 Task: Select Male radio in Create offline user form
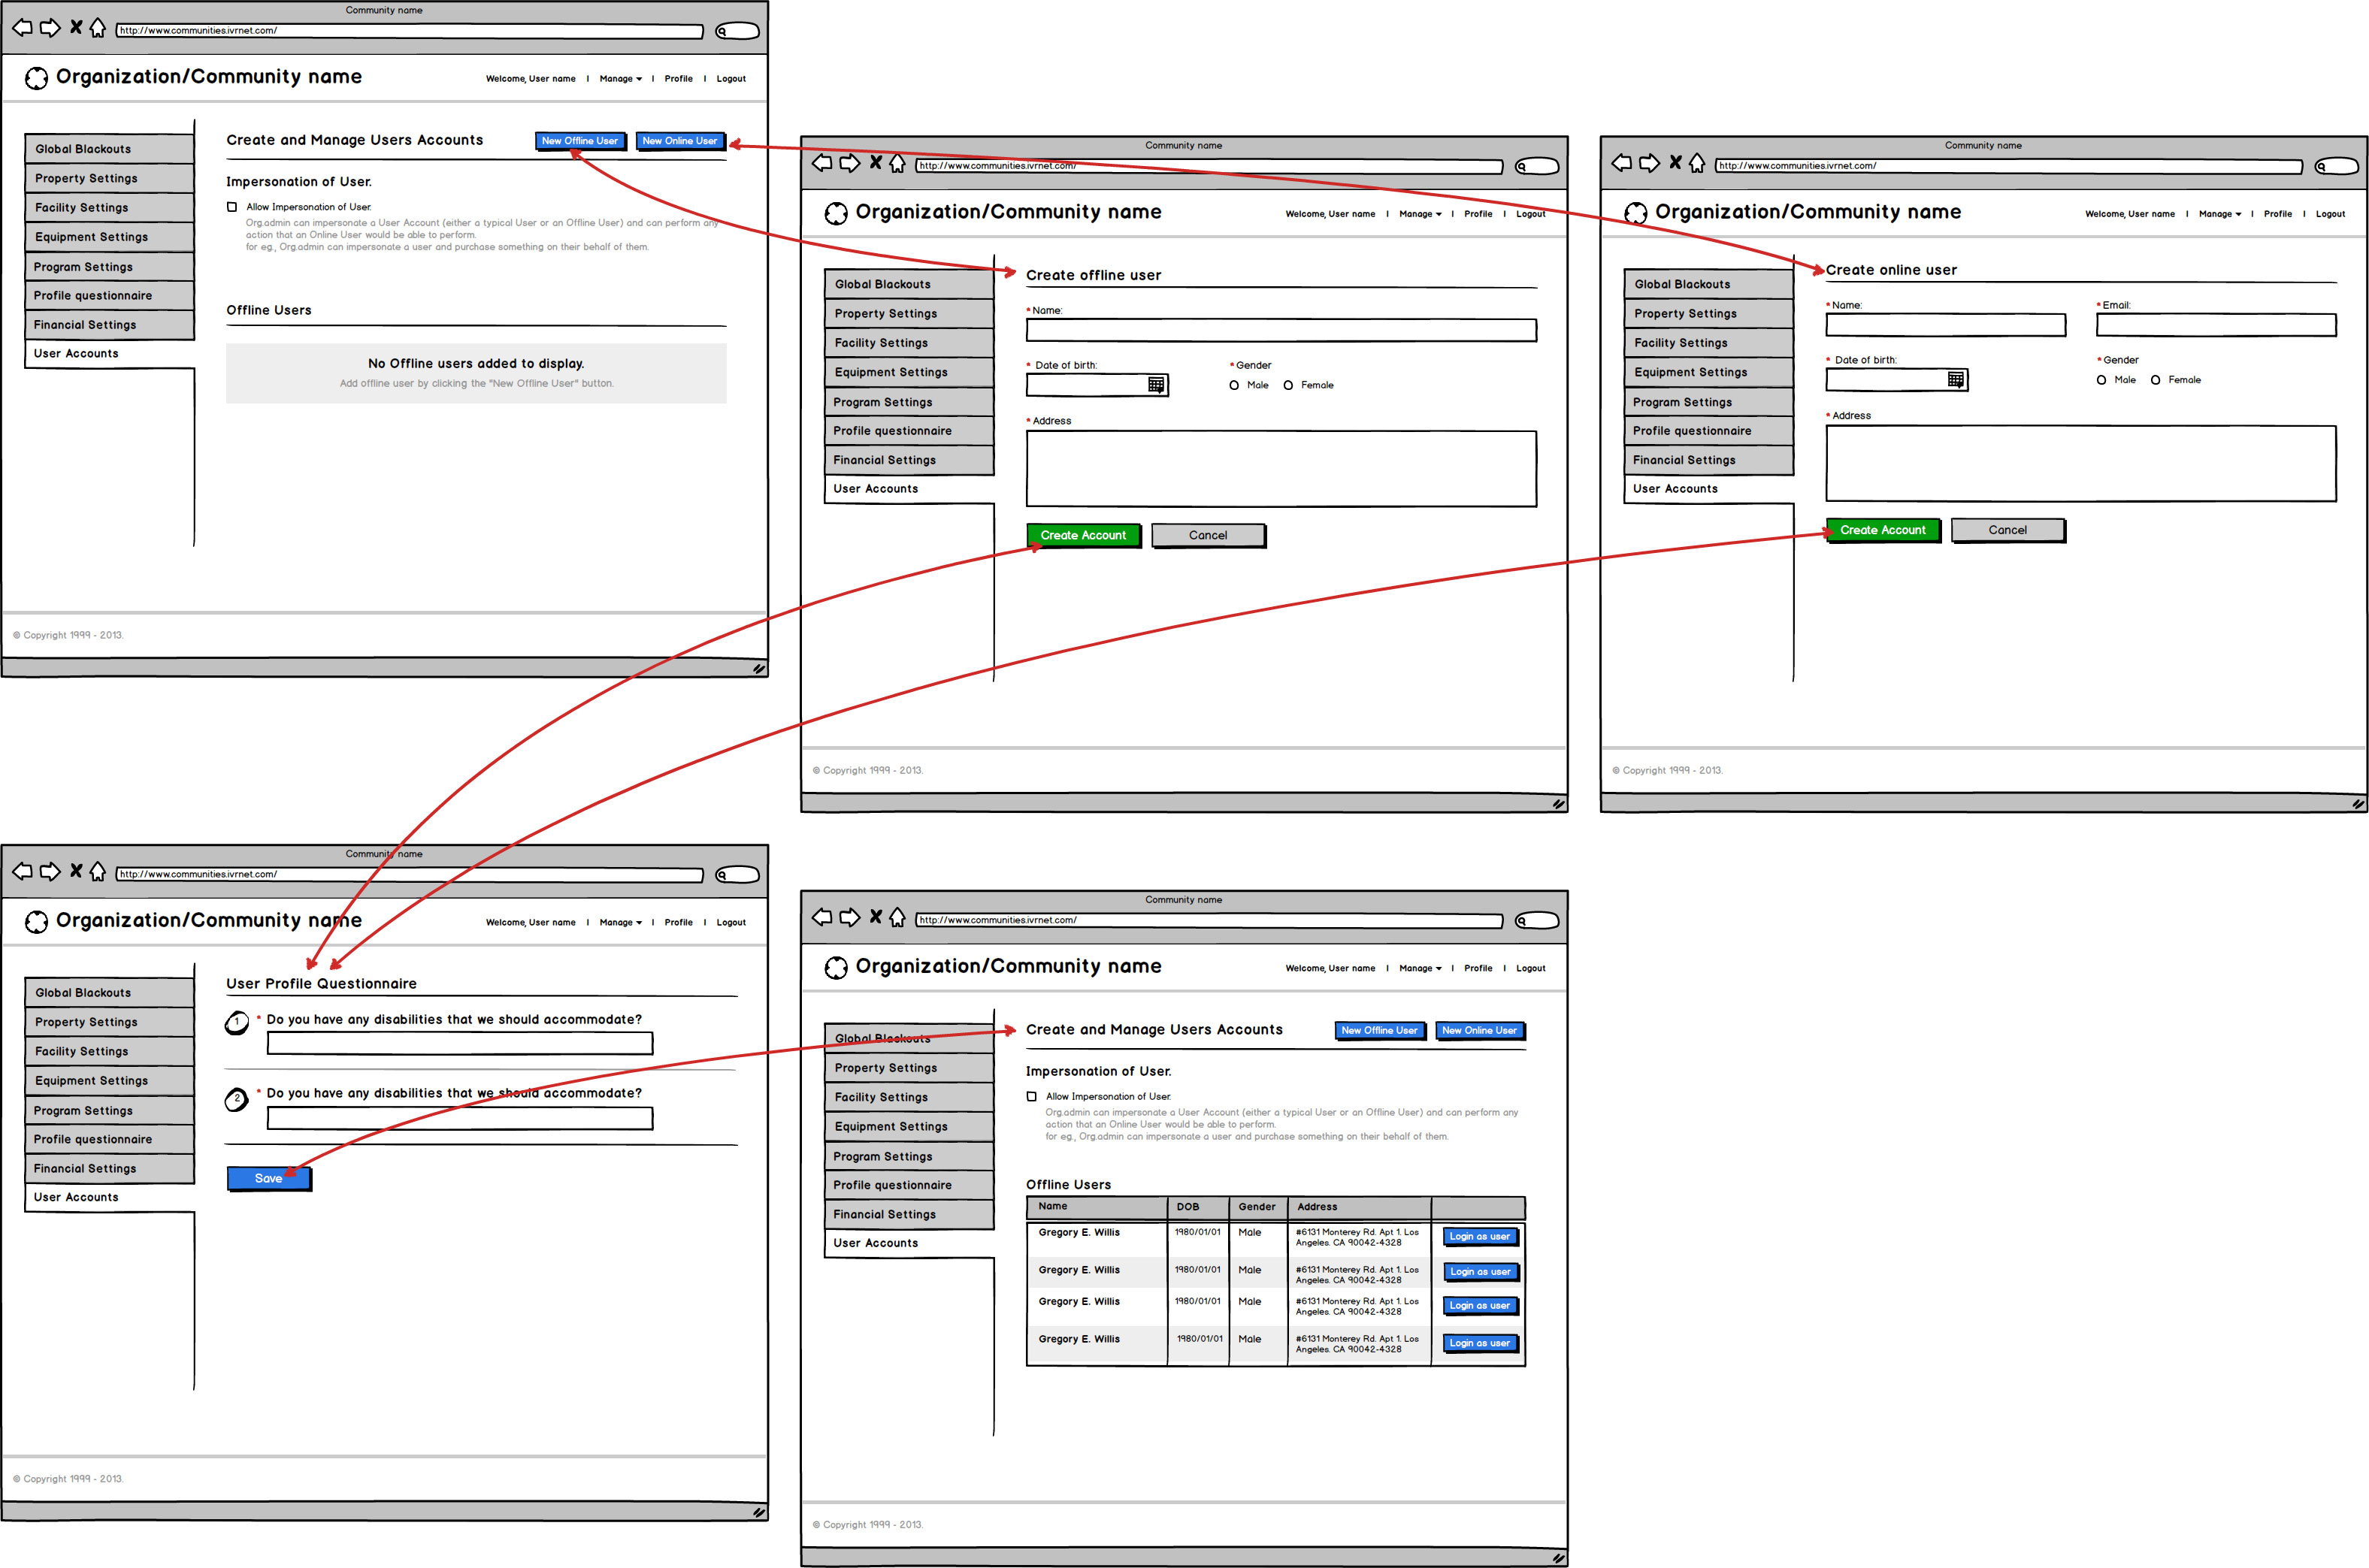click(x=1233, y=385)
